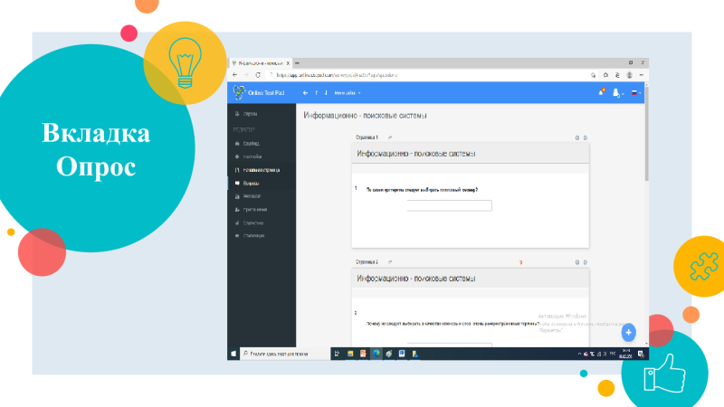Click the question 1 text on Page 1
Viewport: 724px width, 407px height.
tap(422, 190)
